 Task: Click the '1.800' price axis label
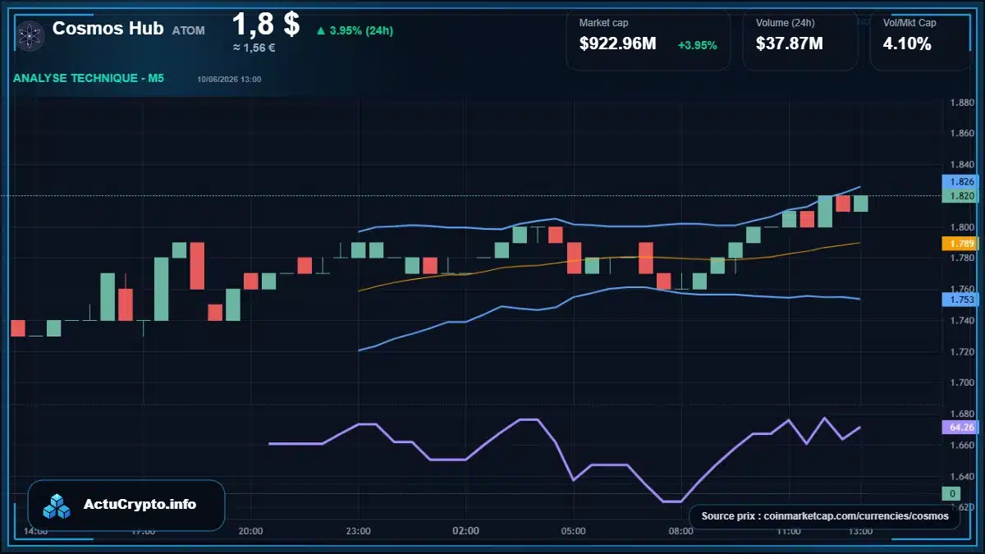point(961,227)
